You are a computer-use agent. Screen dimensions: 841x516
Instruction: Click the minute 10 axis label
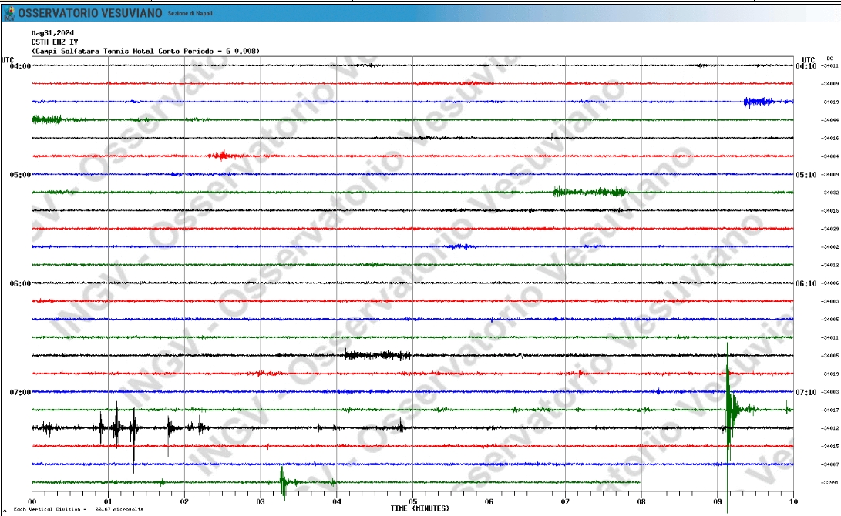click(794, 502)
